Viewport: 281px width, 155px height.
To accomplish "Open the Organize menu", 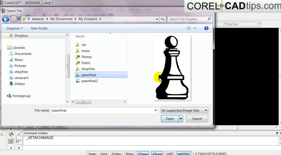I will coord(14,28).
